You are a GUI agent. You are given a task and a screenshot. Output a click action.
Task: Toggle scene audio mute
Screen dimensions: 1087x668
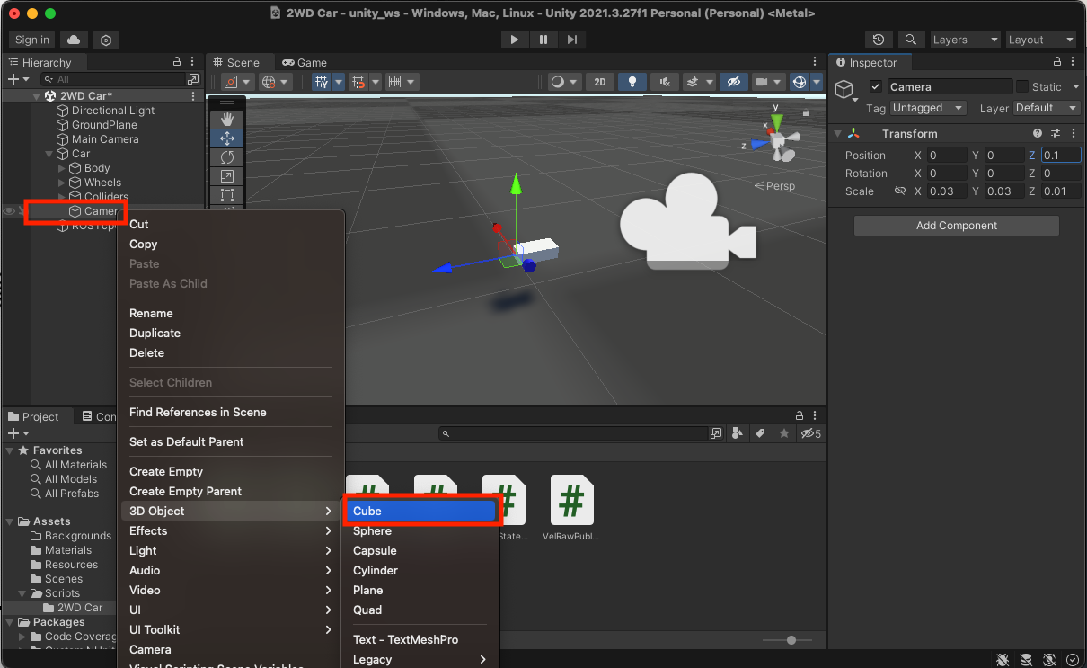coord(665,82)
